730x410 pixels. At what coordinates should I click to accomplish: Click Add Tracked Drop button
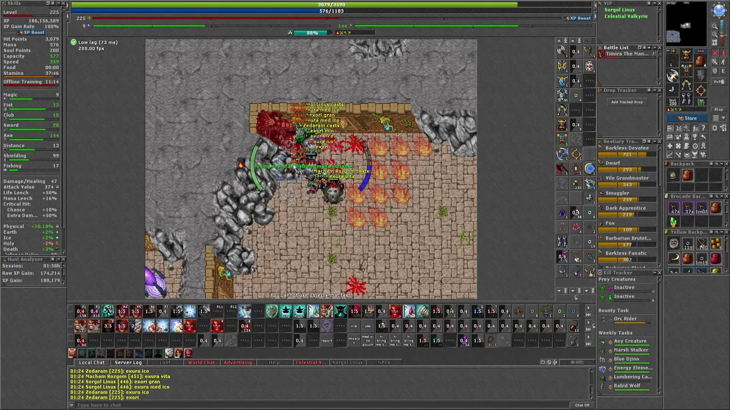pyautogui.click(x=627, y=102)
